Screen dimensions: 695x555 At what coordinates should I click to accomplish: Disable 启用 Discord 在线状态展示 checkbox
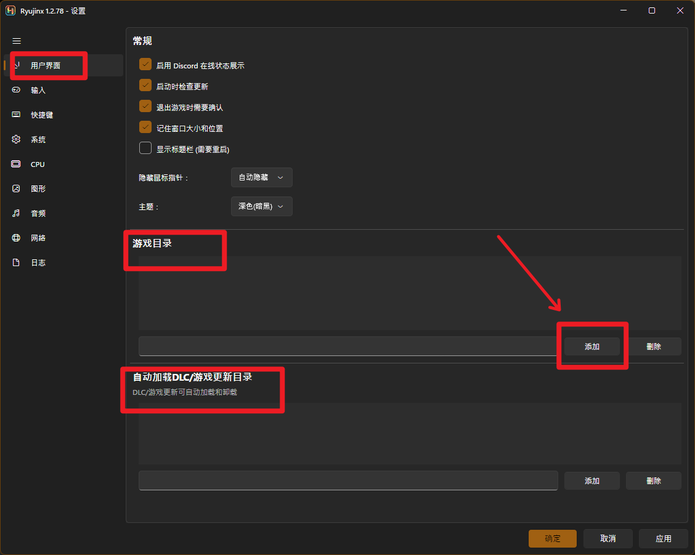[145, 64]
